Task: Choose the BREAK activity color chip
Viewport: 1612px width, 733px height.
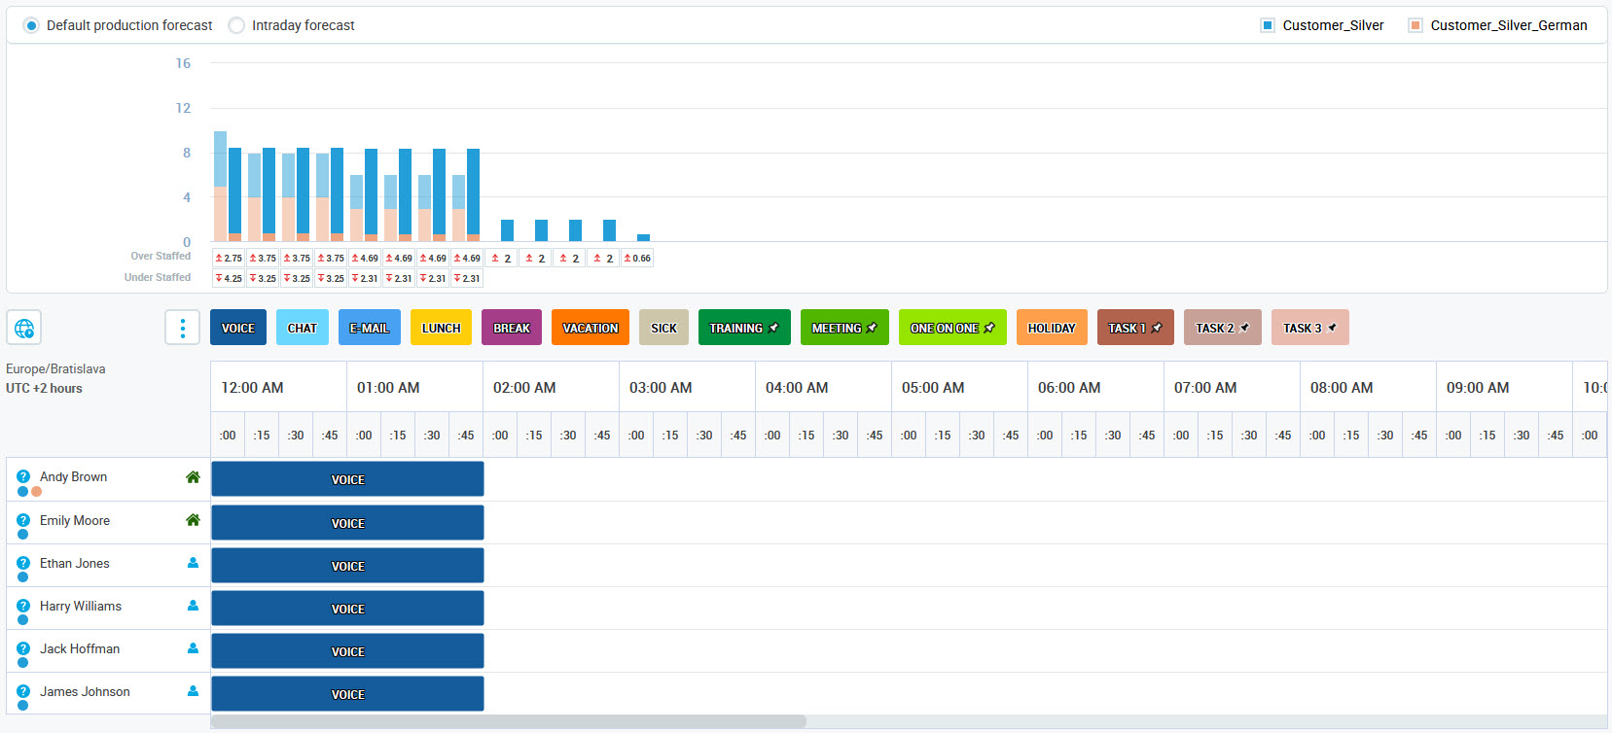Action: (512, 328)
